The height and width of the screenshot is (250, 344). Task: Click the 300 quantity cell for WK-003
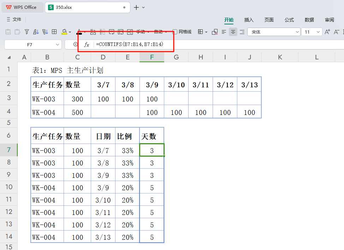(x=77, y=98)
